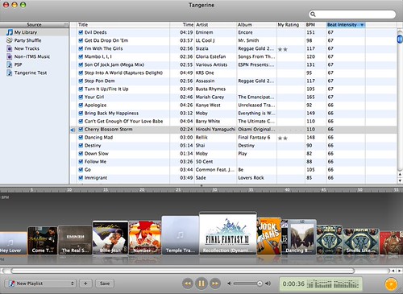The height and width of the screenshot is (294, 403).
Task: Select the Come T... album cover
Action: pos(43,241)
